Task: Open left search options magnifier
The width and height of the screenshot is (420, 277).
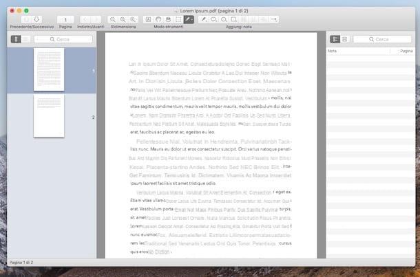Action: point(52,39)
